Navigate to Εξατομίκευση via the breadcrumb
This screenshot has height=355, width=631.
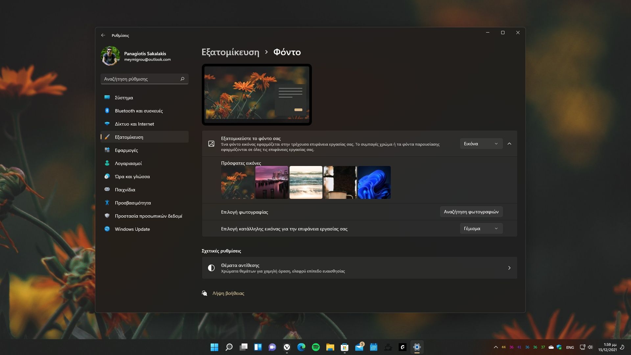230,52
